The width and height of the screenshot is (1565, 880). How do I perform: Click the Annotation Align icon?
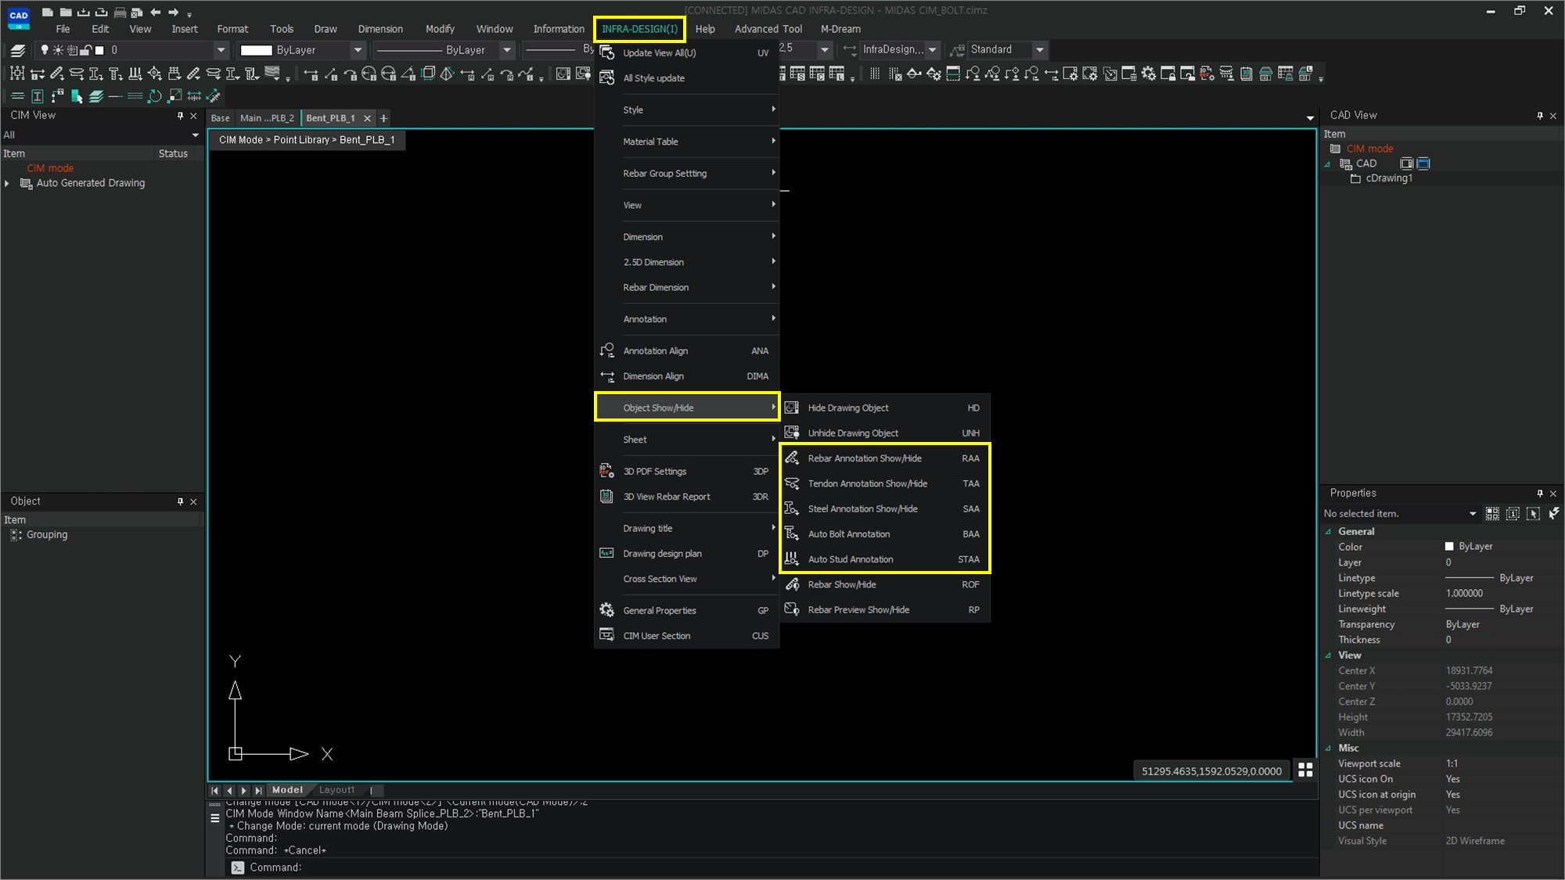pos(606,350)
